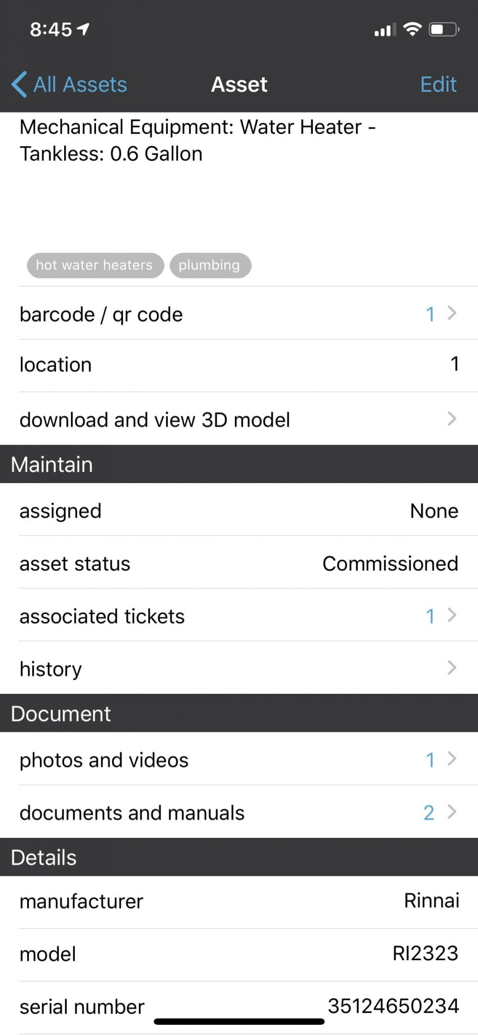Tap the back chevron arrow icon
Screen dimensions: 478x1035
tap(19, 84)
